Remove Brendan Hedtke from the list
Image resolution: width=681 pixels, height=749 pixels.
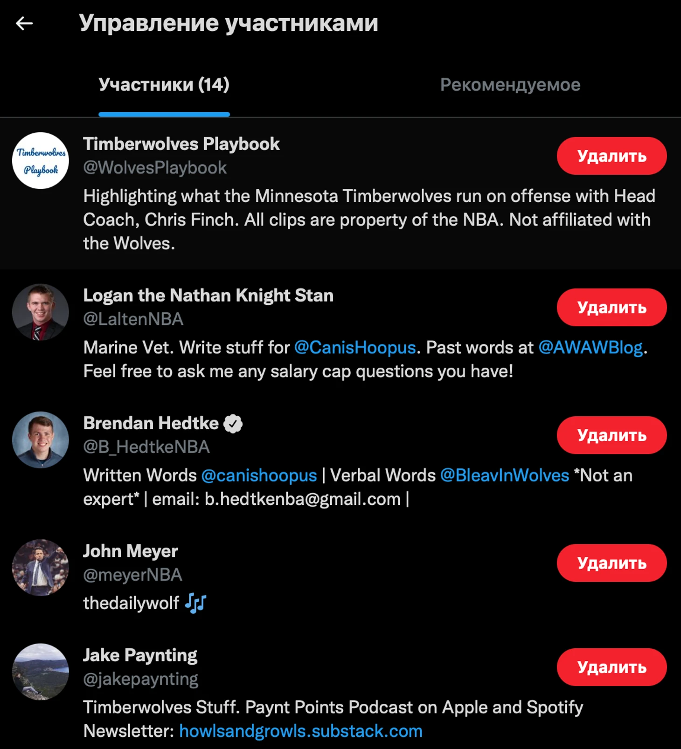[x=611, y=435]
